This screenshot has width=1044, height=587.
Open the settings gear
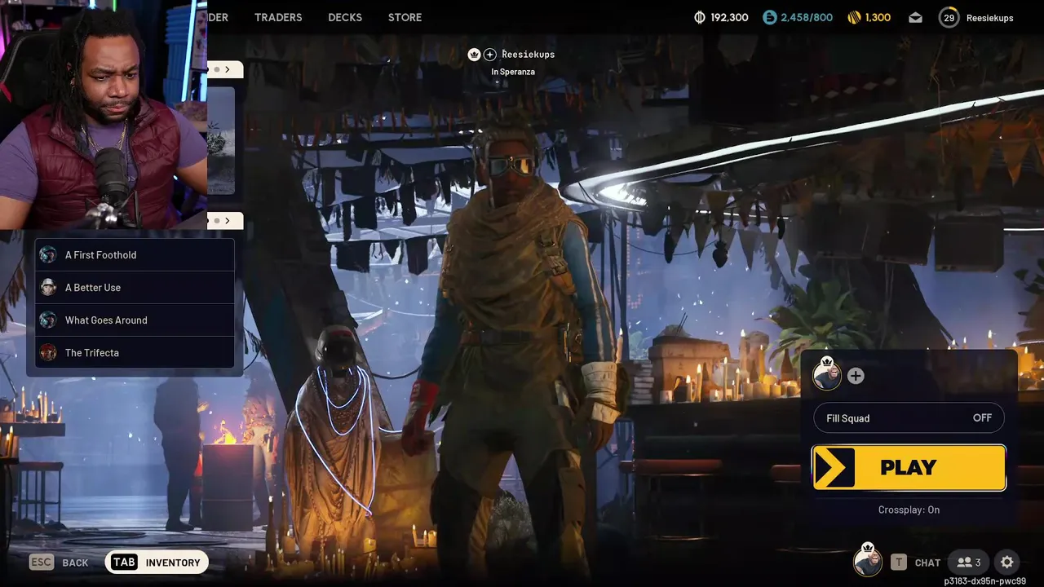[x=1006, y=562]
